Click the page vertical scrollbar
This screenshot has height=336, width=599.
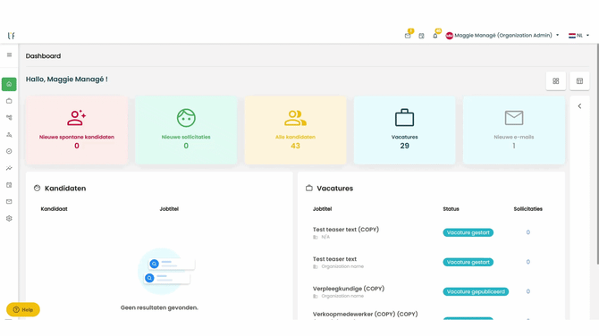click(597, 154)
